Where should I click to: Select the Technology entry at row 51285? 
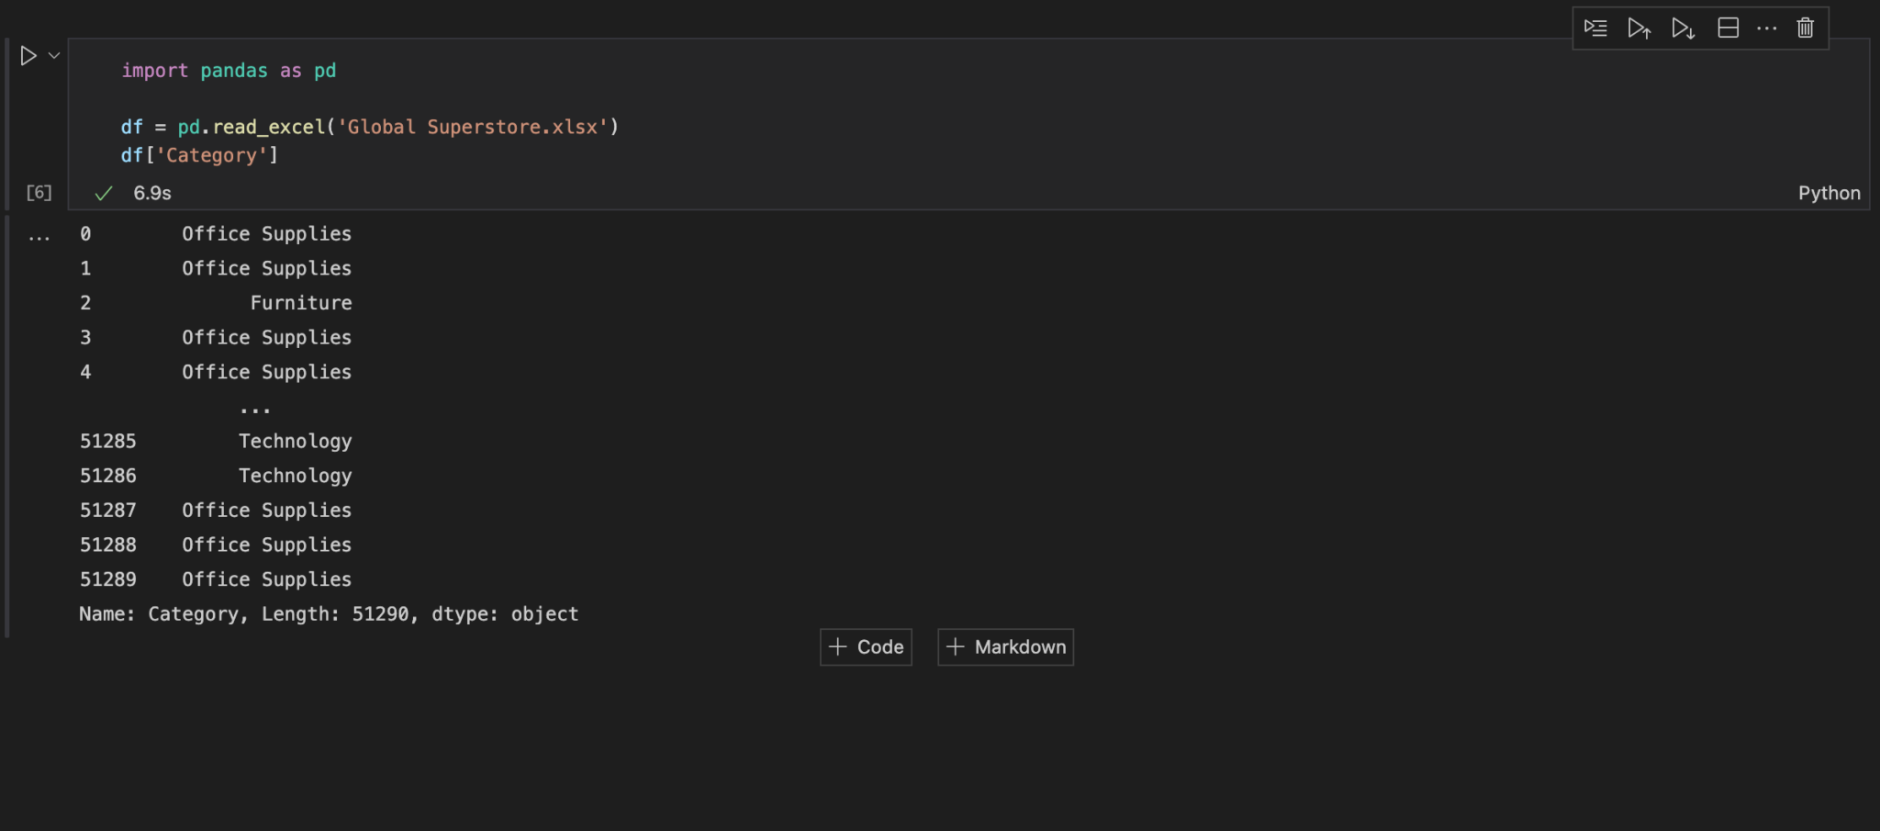(294, 441)
